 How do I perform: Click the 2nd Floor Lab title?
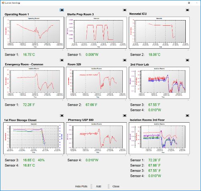pos(140,64)
